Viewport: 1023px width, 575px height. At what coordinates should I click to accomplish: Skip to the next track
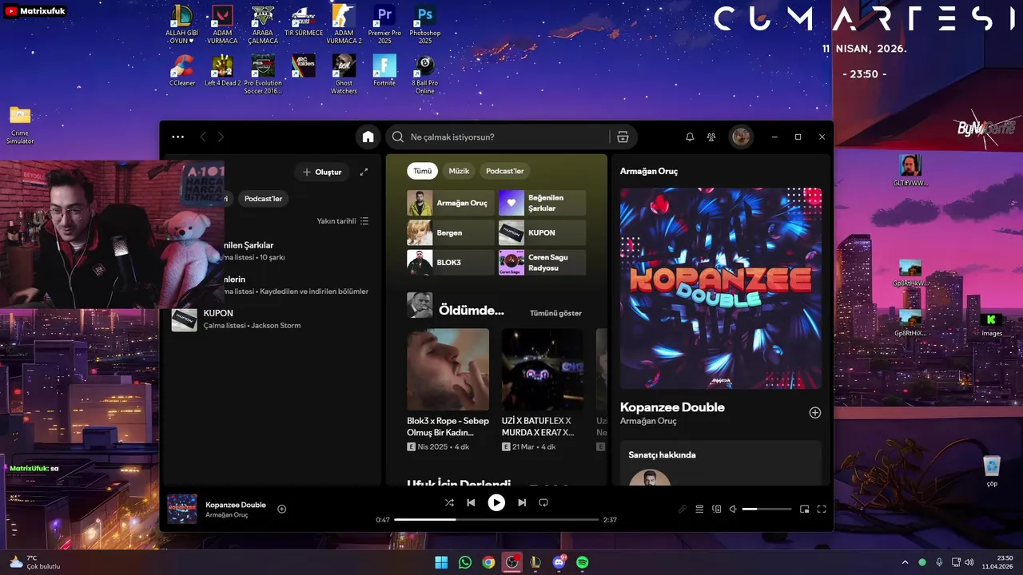[x=522, y=502]
